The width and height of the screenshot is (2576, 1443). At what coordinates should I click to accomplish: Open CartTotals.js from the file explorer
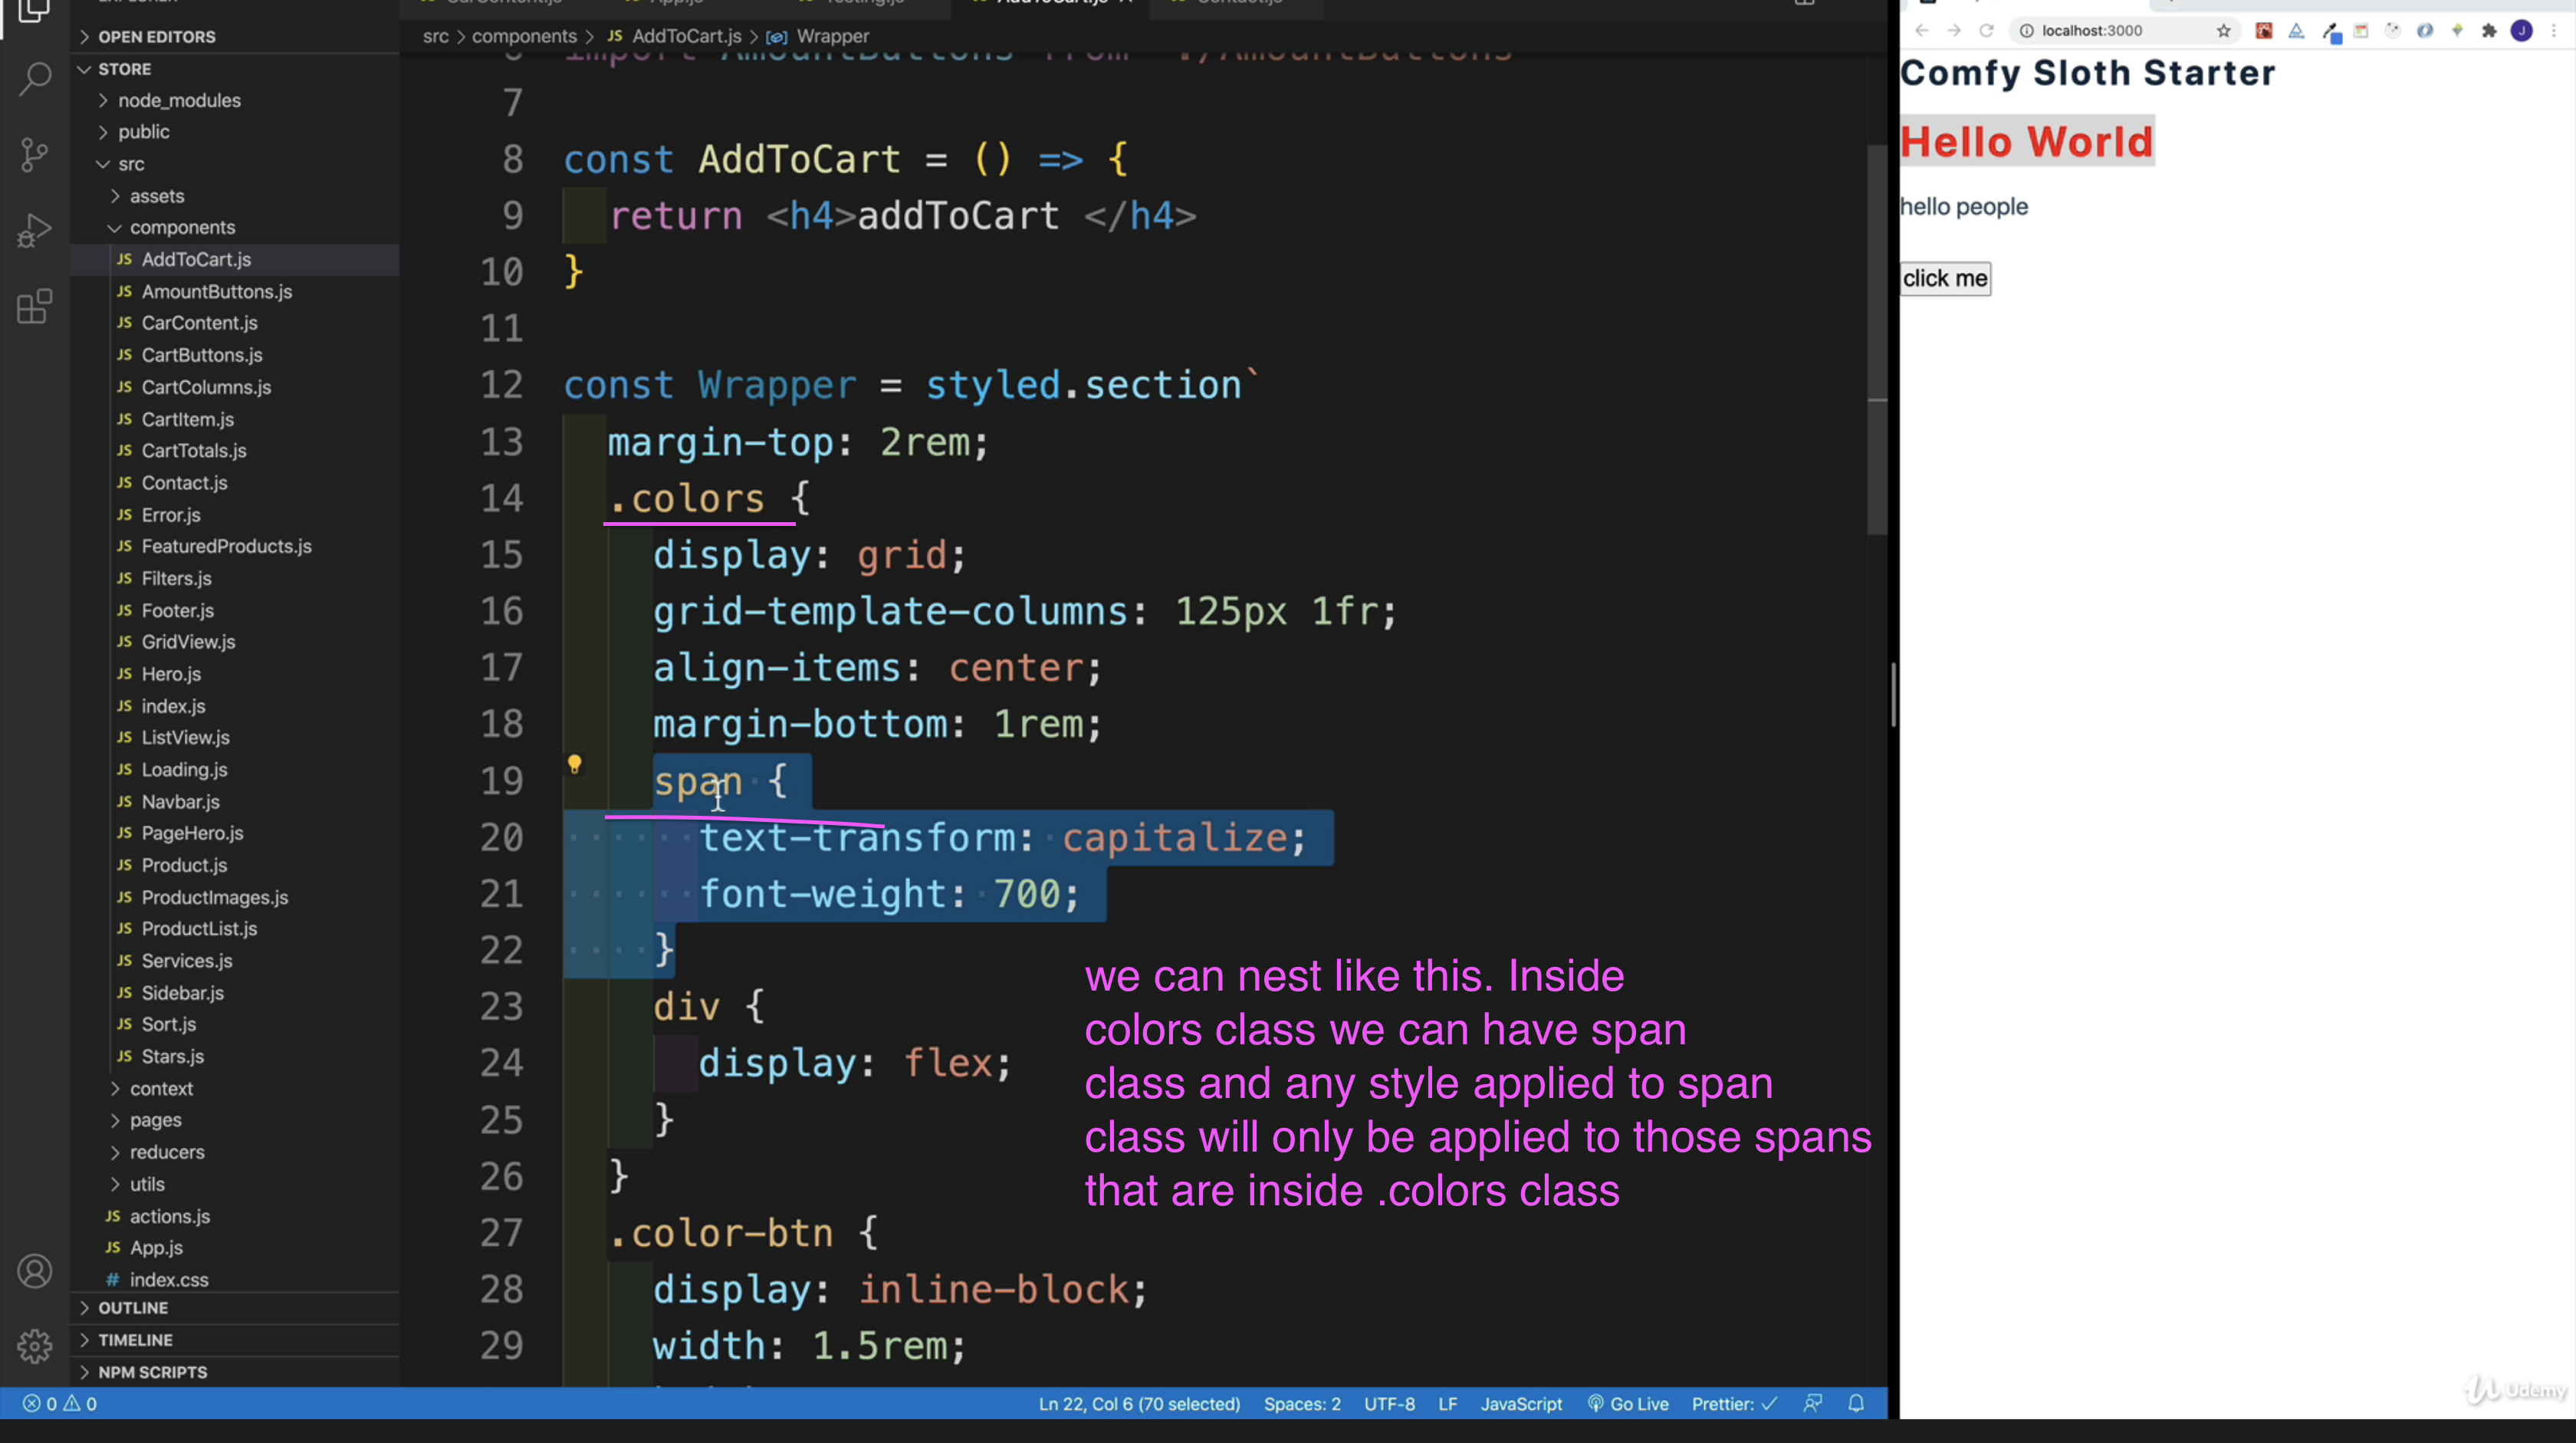[x=194, y=450]
